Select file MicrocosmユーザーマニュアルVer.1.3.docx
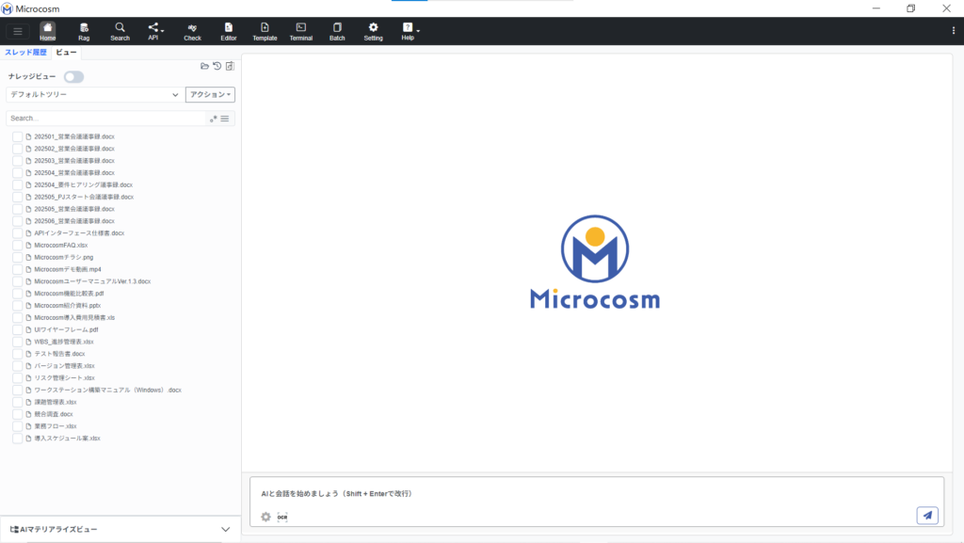Image resolution: width=964 pixels, height=543 pixels. click(x=92, y=281)
